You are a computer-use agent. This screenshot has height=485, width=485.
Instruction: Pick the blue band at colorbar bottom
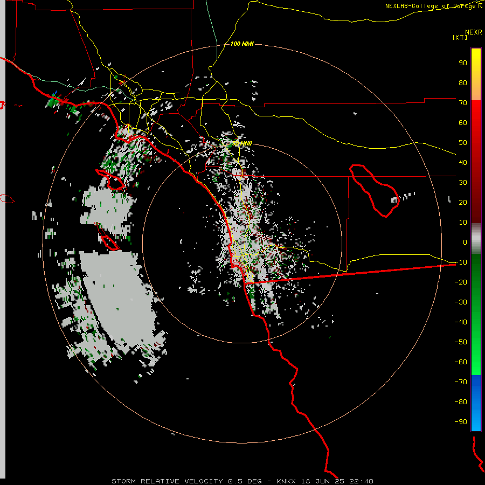click(476, 403)
